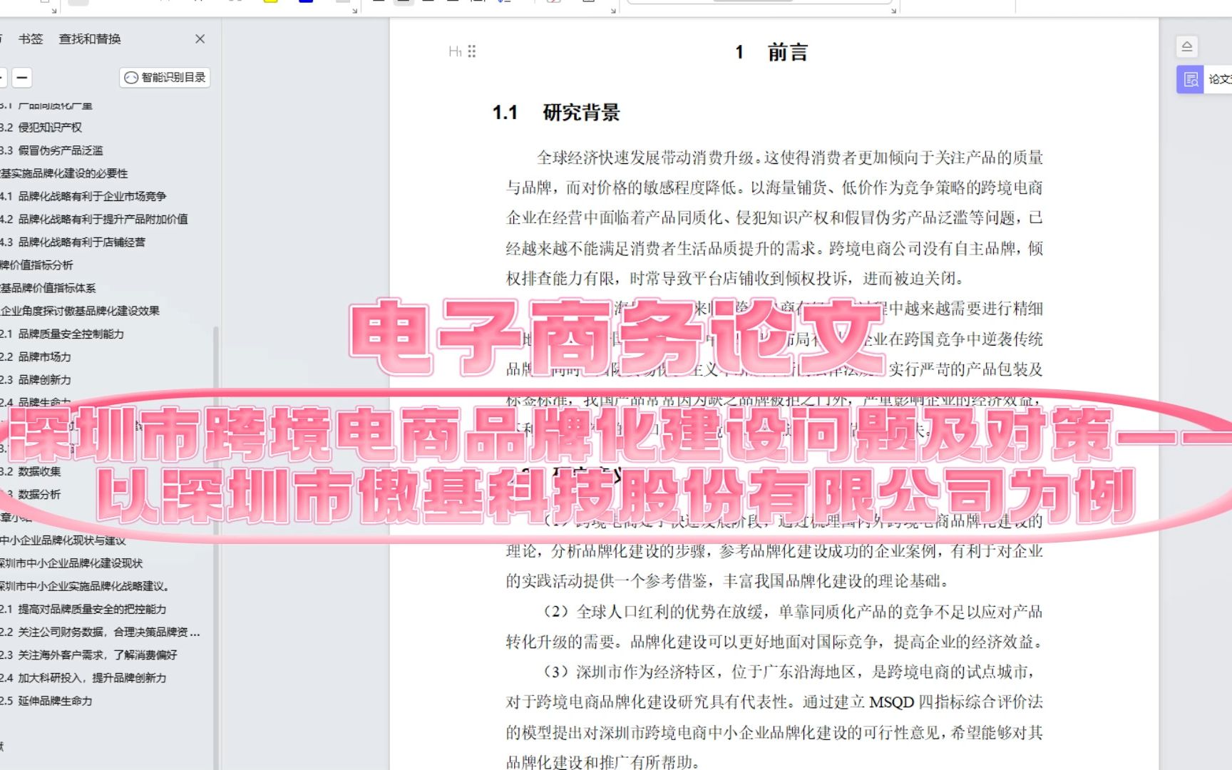The image size is (1232, 770).
Task: Click the collapse (eject) panel icon above 论文检测
Action: click(1187, 46)
